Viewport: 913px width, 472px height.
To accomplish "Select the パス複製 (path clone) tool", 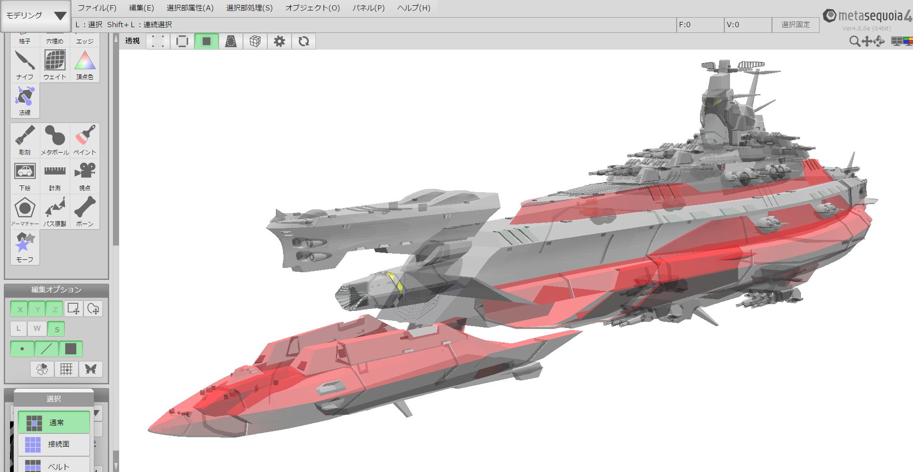I will (x=55, y=212).
